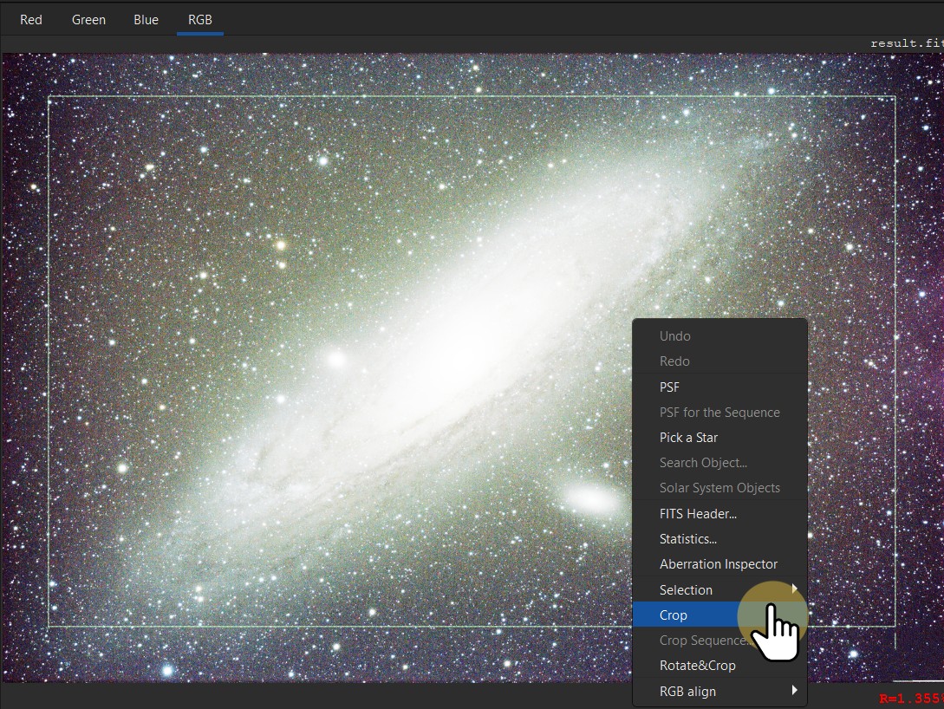Expand the RGB align submenu
Screen dimensions: 944x709
(687, 692)
